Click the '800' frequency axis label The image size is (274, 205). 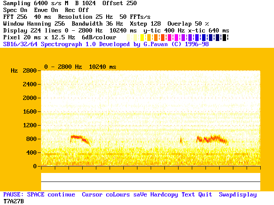pos(31,139)
